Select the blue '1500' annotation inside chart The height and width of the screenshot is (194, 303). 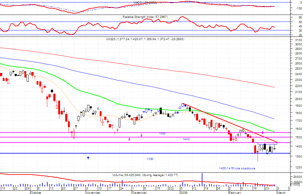[x=162, y=133]
